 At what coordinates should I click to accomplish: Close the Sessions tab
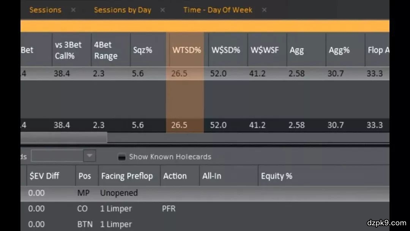click(x=73, y=10)
